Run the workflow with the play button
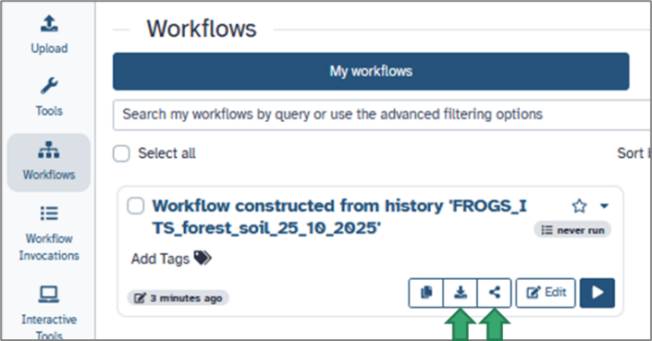The image size is (652, 341). point(597,293)
